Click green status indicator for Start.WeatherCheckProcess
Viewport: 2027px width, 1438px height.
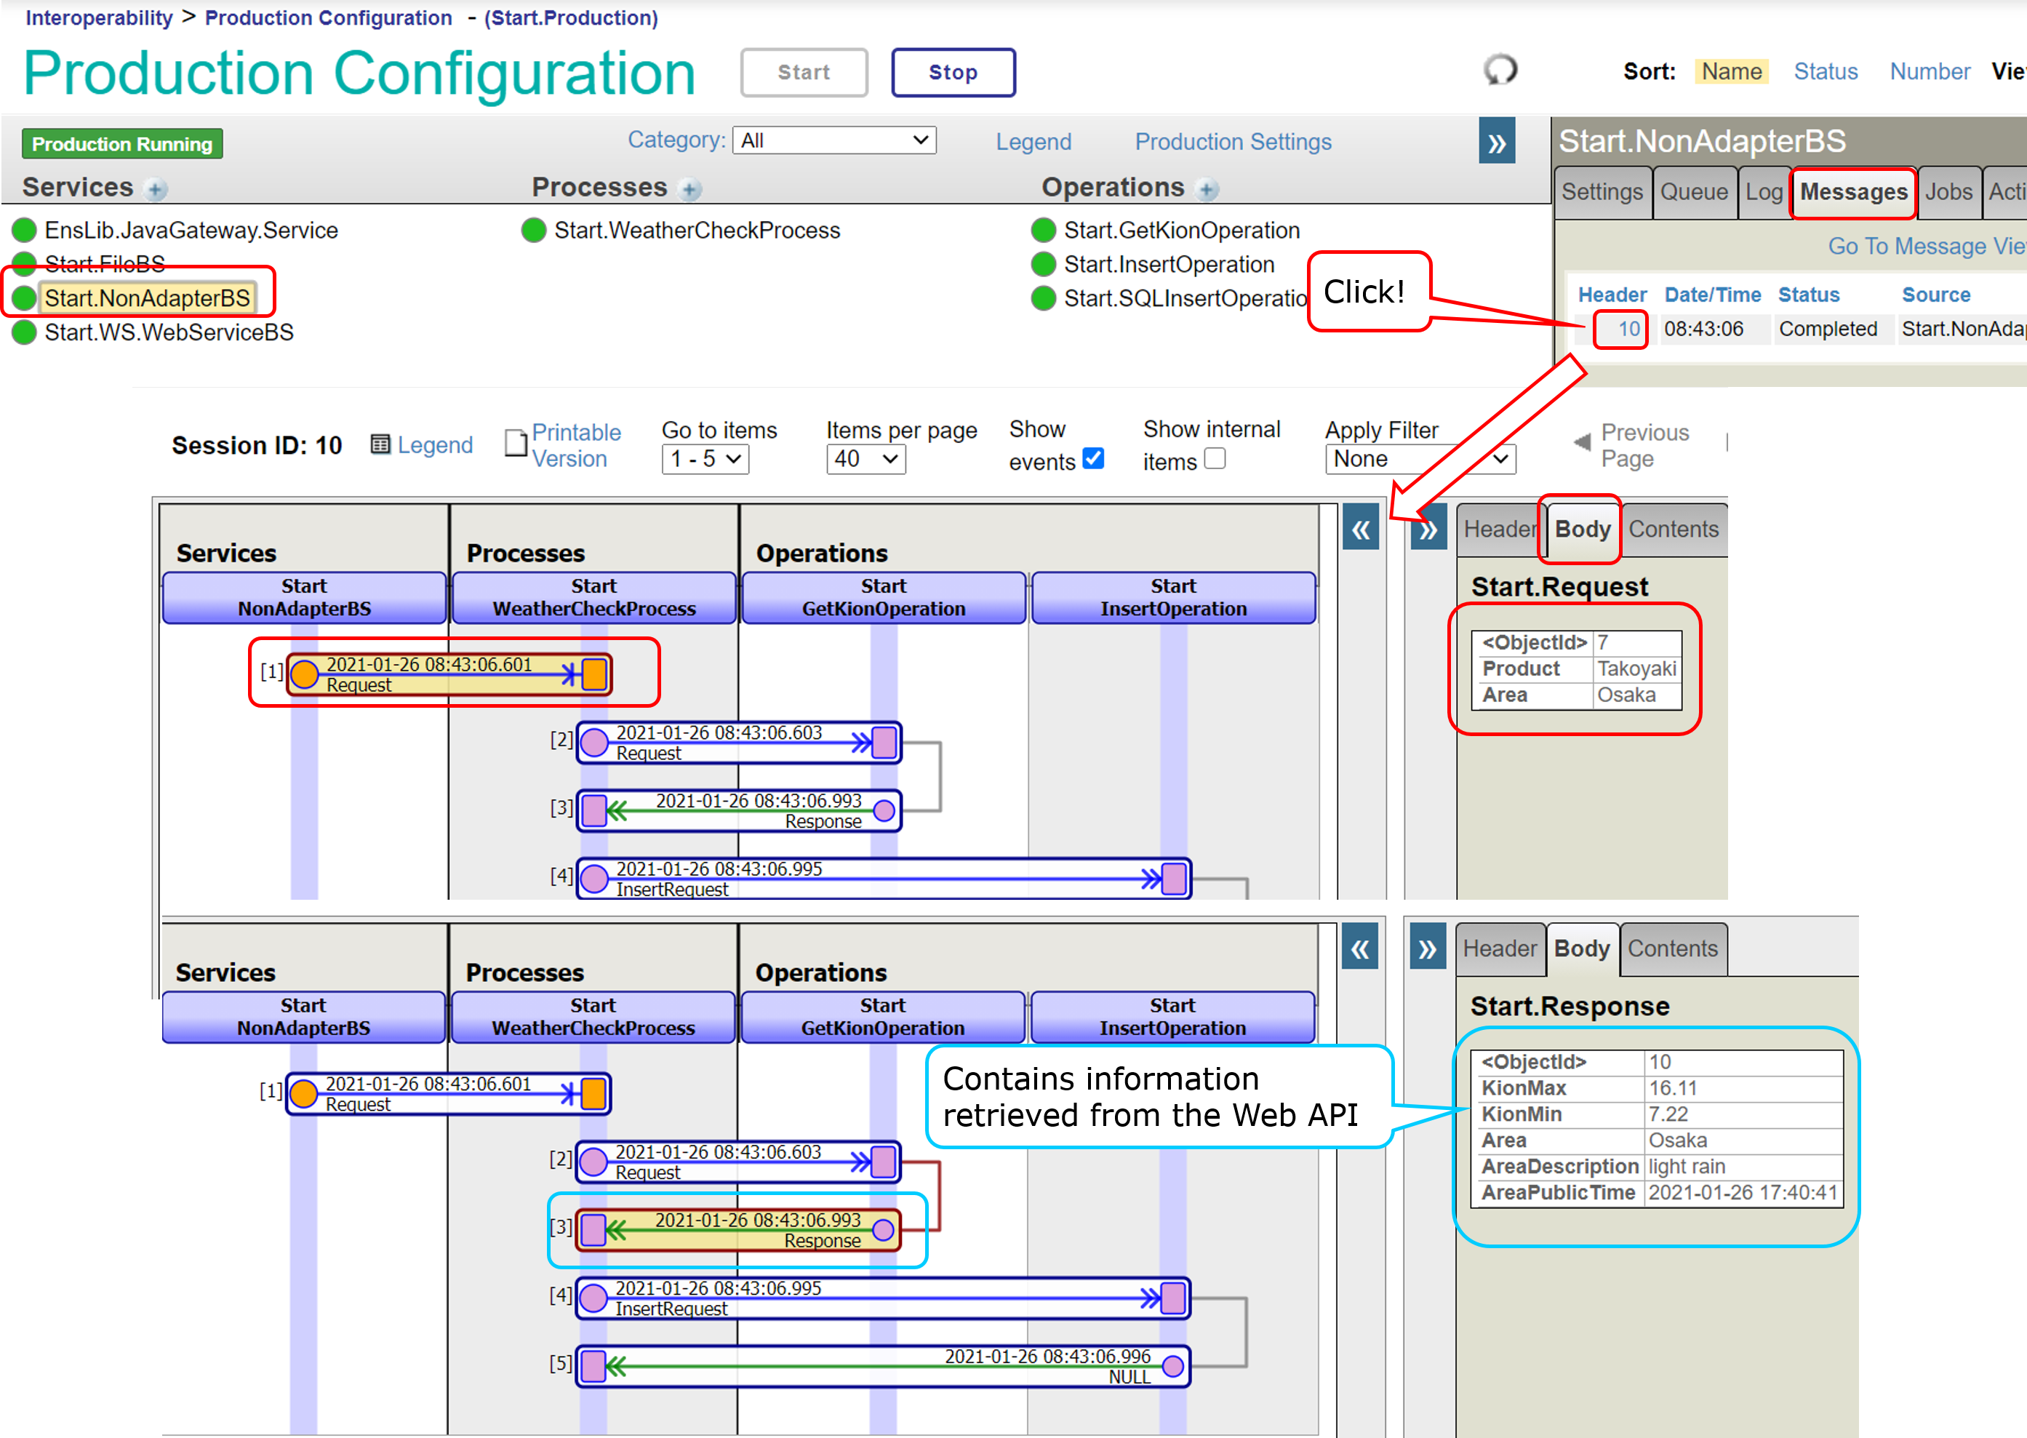point(534,231)
